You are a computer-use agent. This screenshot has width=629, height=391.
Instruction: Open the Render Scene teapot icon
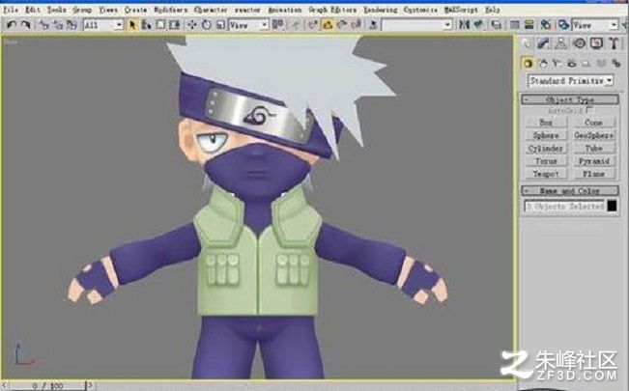click(563, 25)
